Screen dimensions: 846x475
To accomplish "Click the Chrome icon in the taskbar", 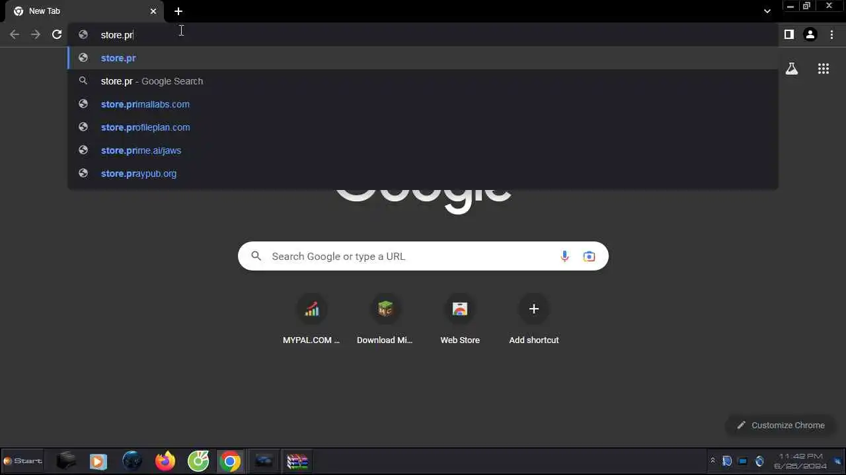I will point(230,461).
